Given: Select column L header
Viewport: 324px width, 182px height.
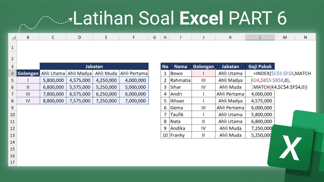Looking at the screenshot, I should pyautogui.click(x=260, y=37).
